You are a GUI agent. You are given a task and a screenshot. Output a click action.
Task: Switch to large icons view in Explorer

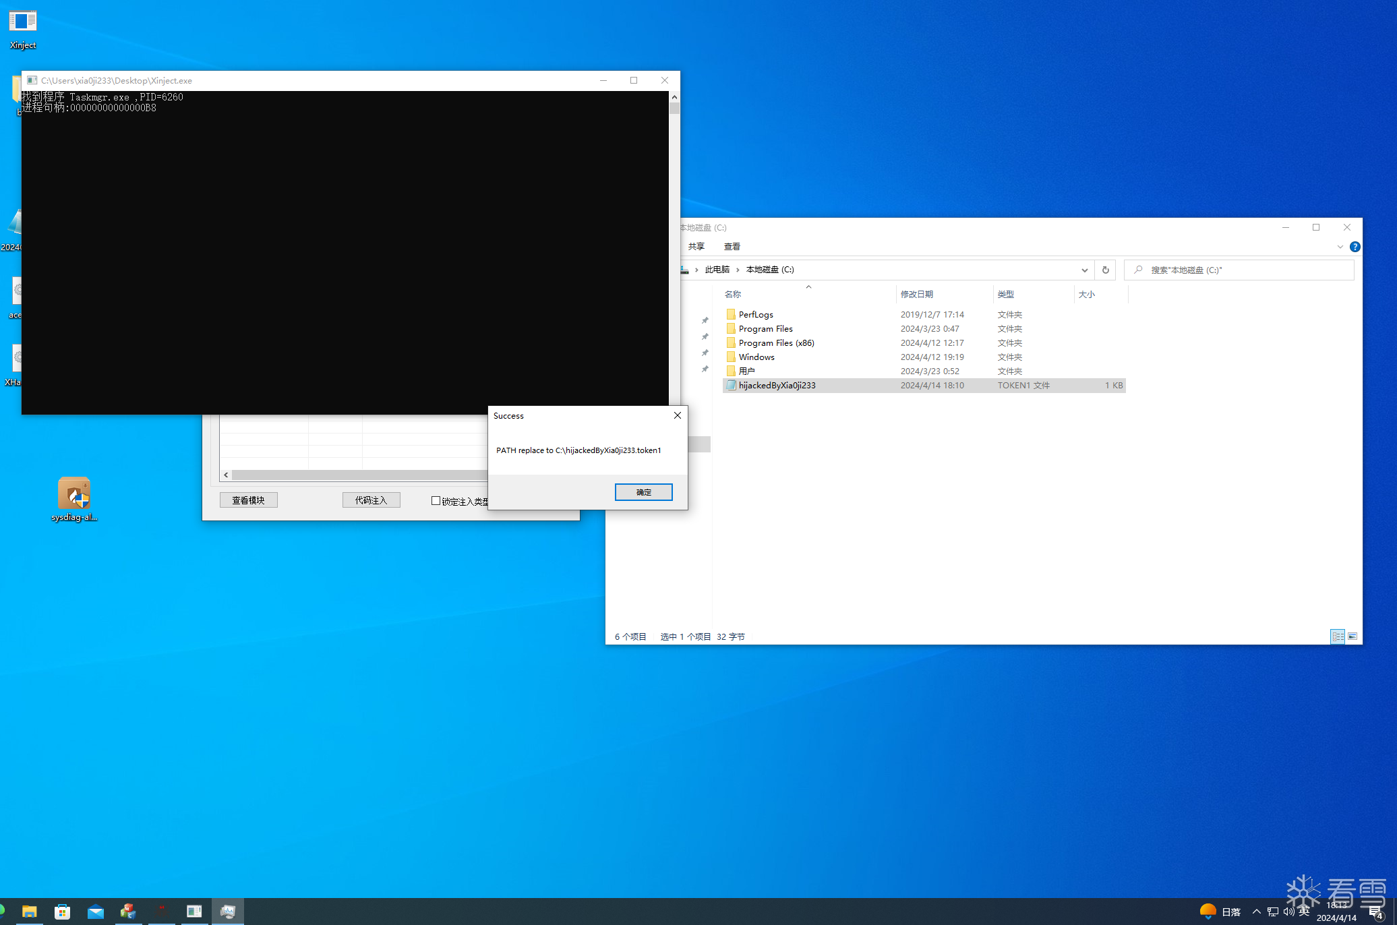click(x=1352, y=636)
